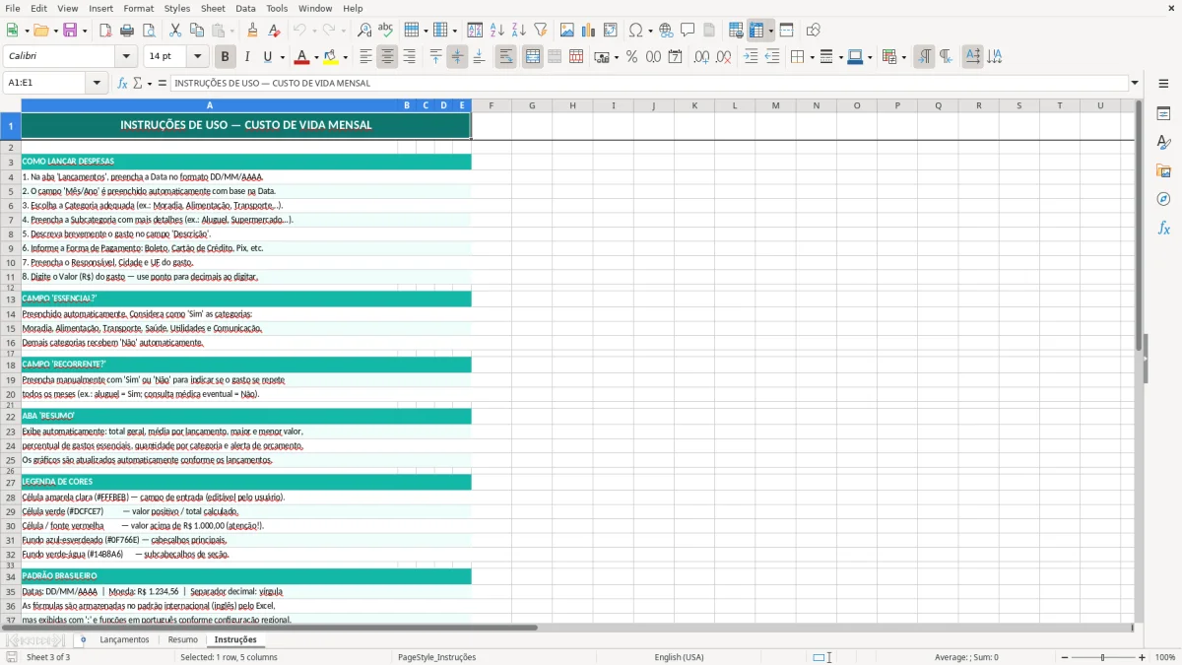Insert hyperlink globe icon
This screenshot has width=1182, height=665.
click(666, 31)
